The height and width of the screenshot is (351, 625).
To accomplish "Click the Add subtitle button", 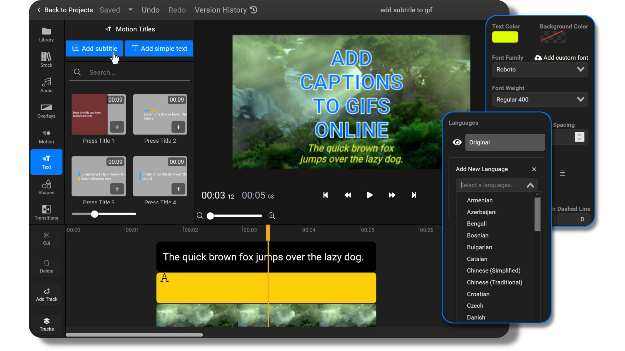I will [x=94, y=48].
